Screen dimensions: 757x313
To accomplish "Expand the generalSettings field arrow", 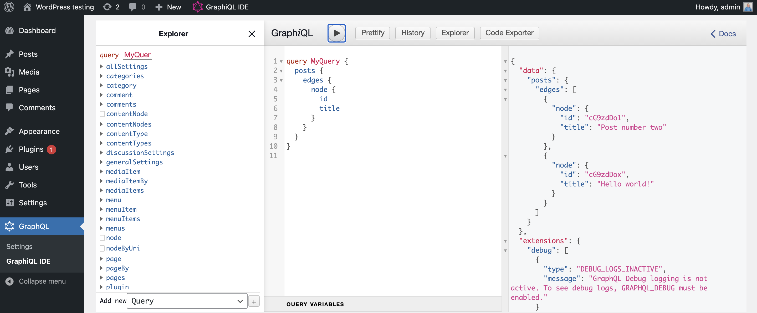I will pos(101,162).
